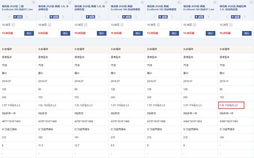Remove the 三厢 EcoBoost 180 自动ST Line column

pyautogui.click(x=33, y=2)
